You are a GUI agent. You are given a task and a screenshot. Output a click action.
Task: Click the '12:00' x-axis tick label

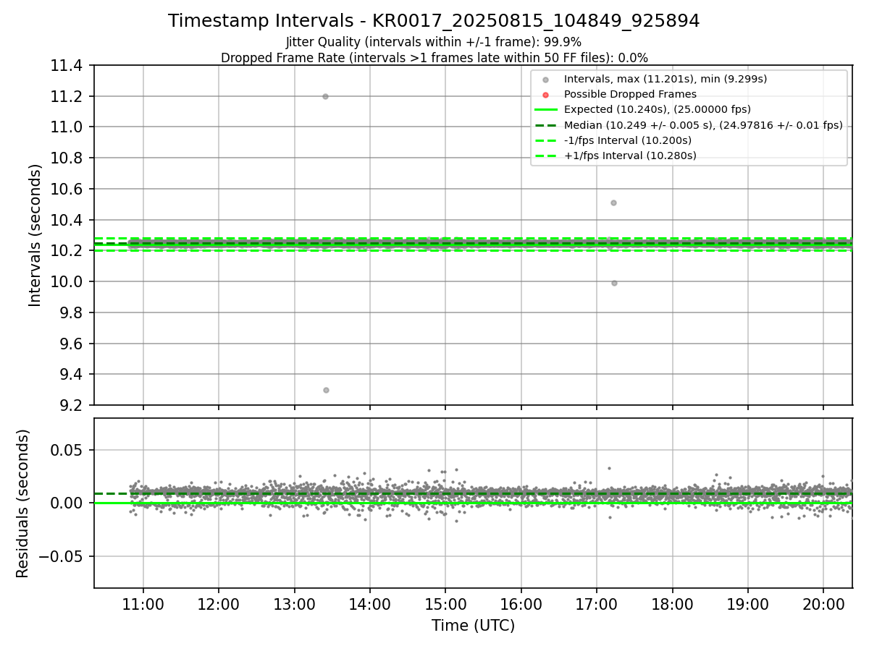click(x=218, y=603)
